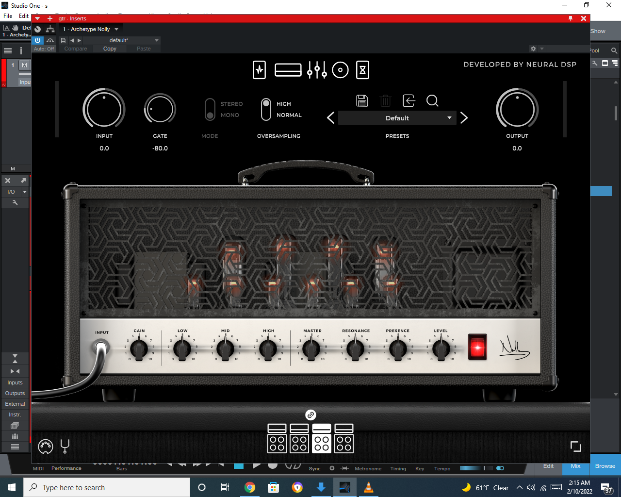The image size is (621, 497).
Task: Show the External devices panel
Action: click(15, 404)
